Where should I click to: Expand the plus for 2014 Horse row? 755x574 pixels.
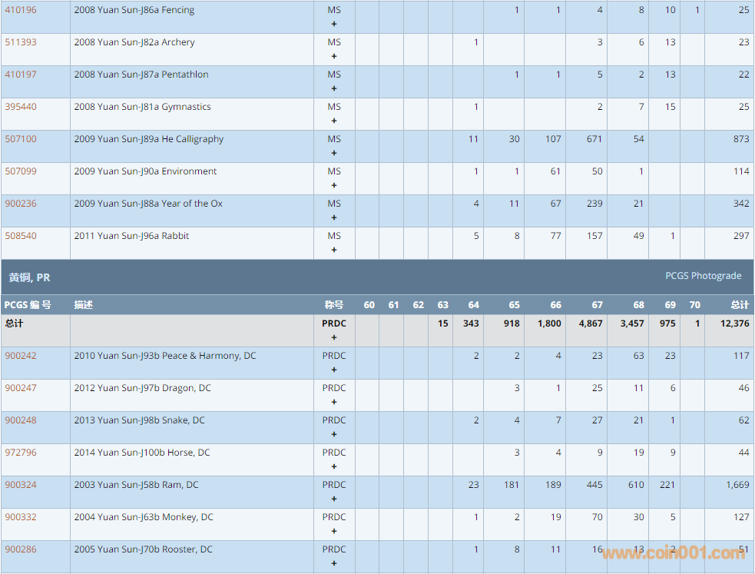(334, 466)
